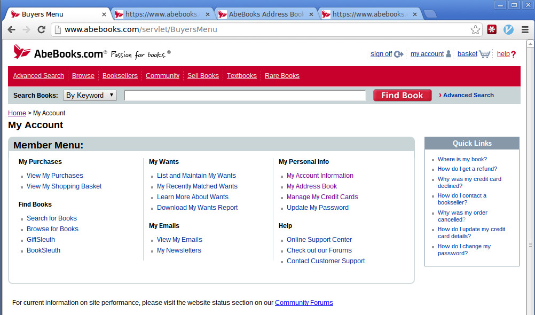
Task: Open the By Keyword search dropdown
Action: pos(90,96)
